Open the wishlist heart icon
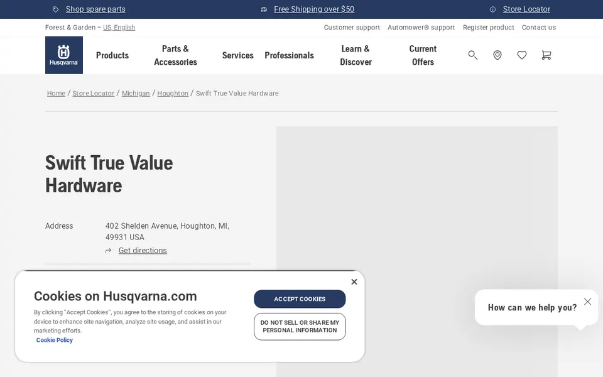The height and width of the screenshot is (377, 603). (522, 55)
